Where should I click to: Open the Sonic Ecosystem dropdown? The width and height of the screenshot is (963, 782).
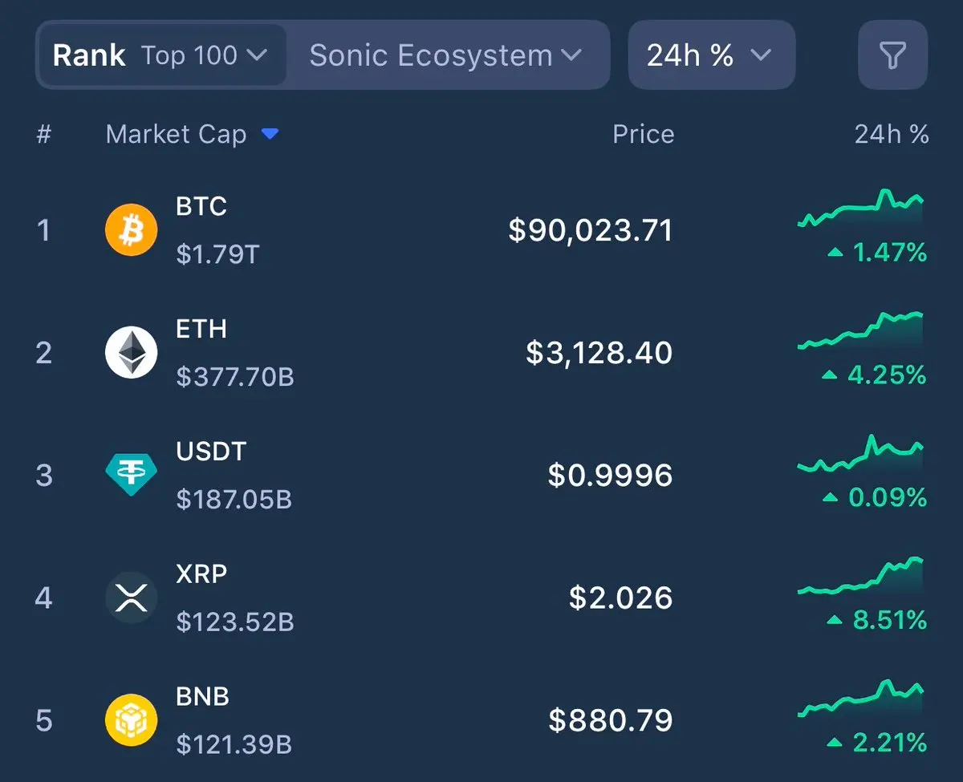pyautogui.click(x=446, y=55)
